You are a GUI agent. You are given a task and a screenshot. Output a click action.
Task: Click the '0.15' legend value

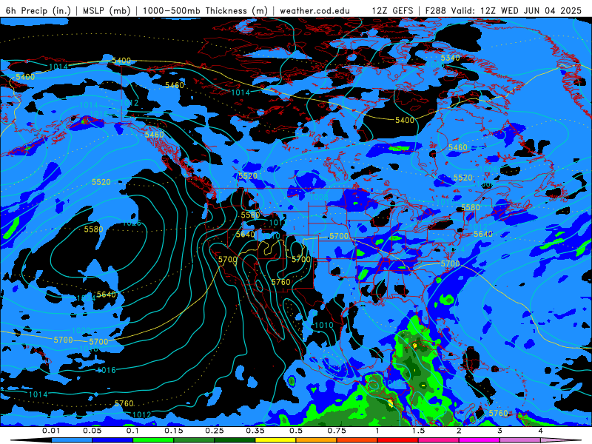click(x=174, y=431)
